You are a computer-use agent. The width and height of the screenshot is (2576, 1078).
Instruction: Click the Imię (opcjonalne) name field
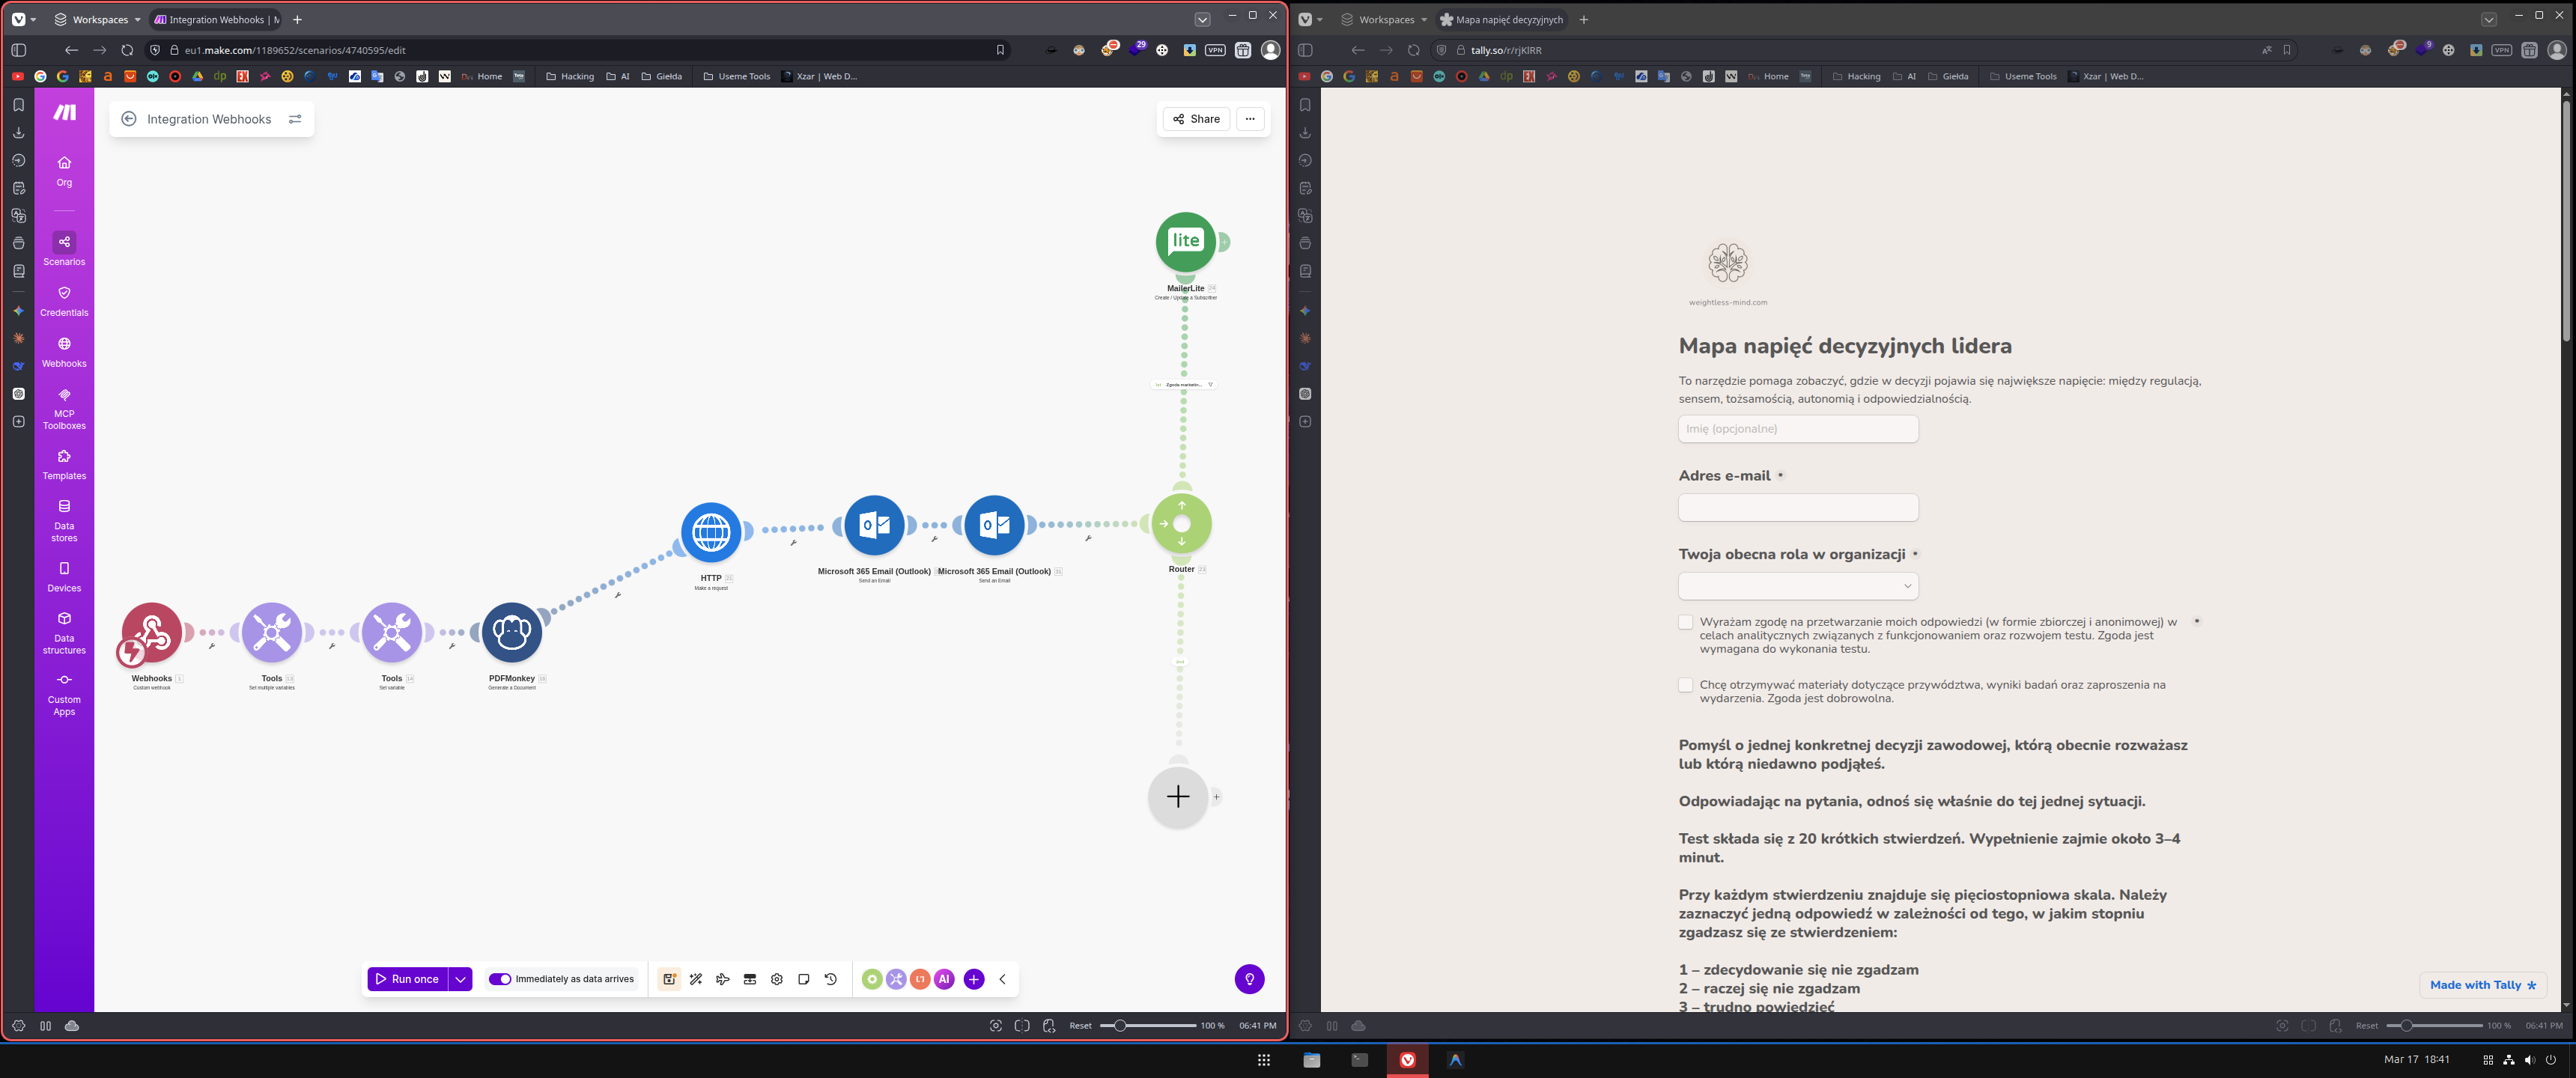tap(1798, 429)
